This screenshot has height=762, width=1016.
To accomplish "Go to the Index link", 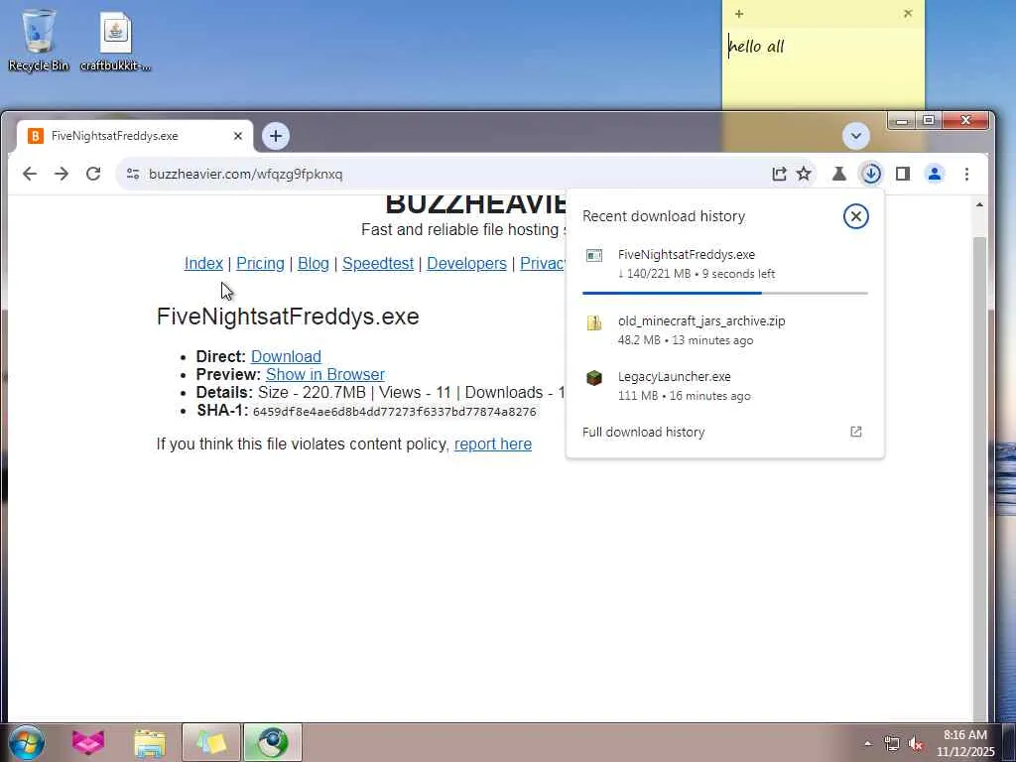I will point(203,264).
